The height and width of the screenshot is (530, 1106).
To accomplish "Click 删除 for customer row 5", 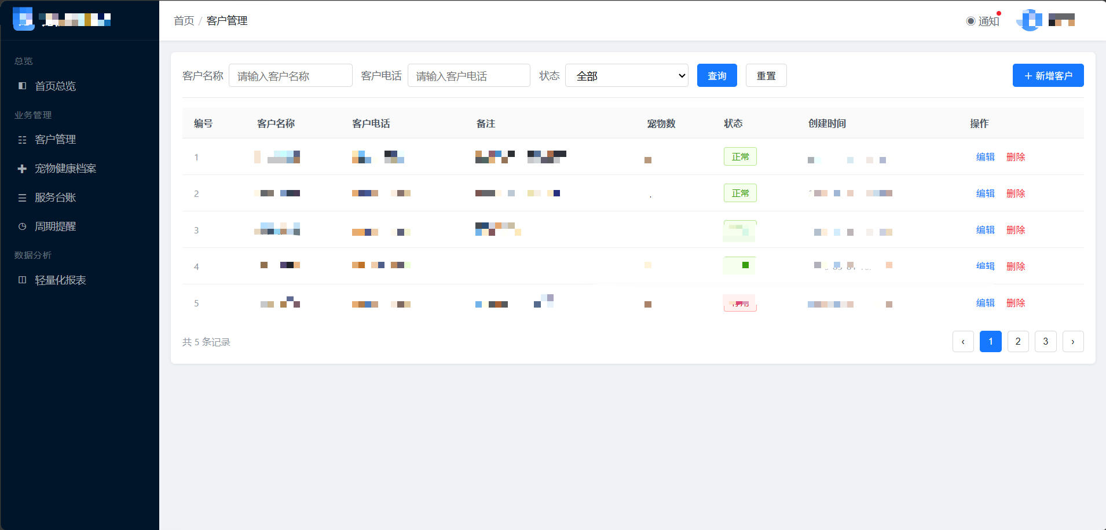I will click(1016, 303).
